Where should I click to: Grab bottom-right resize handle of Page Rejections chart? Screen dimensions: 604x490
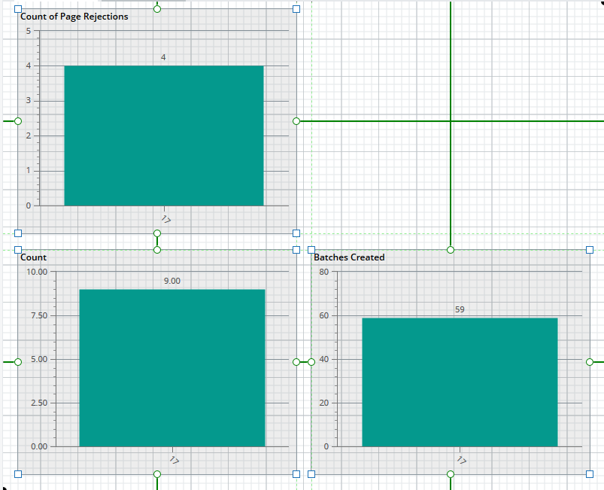pos(296,233)
